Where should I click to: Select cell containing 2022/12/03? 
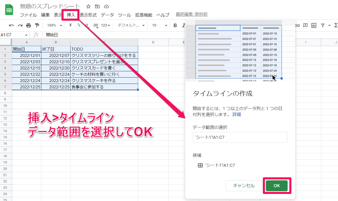pyautogui.click(x=27, y=62)
